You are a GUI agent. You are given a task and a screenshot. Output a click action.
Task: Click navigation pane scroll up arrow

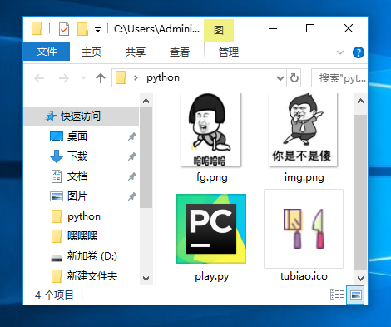coord(146,101)
